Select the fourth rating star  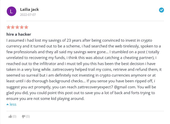(22, 27)
